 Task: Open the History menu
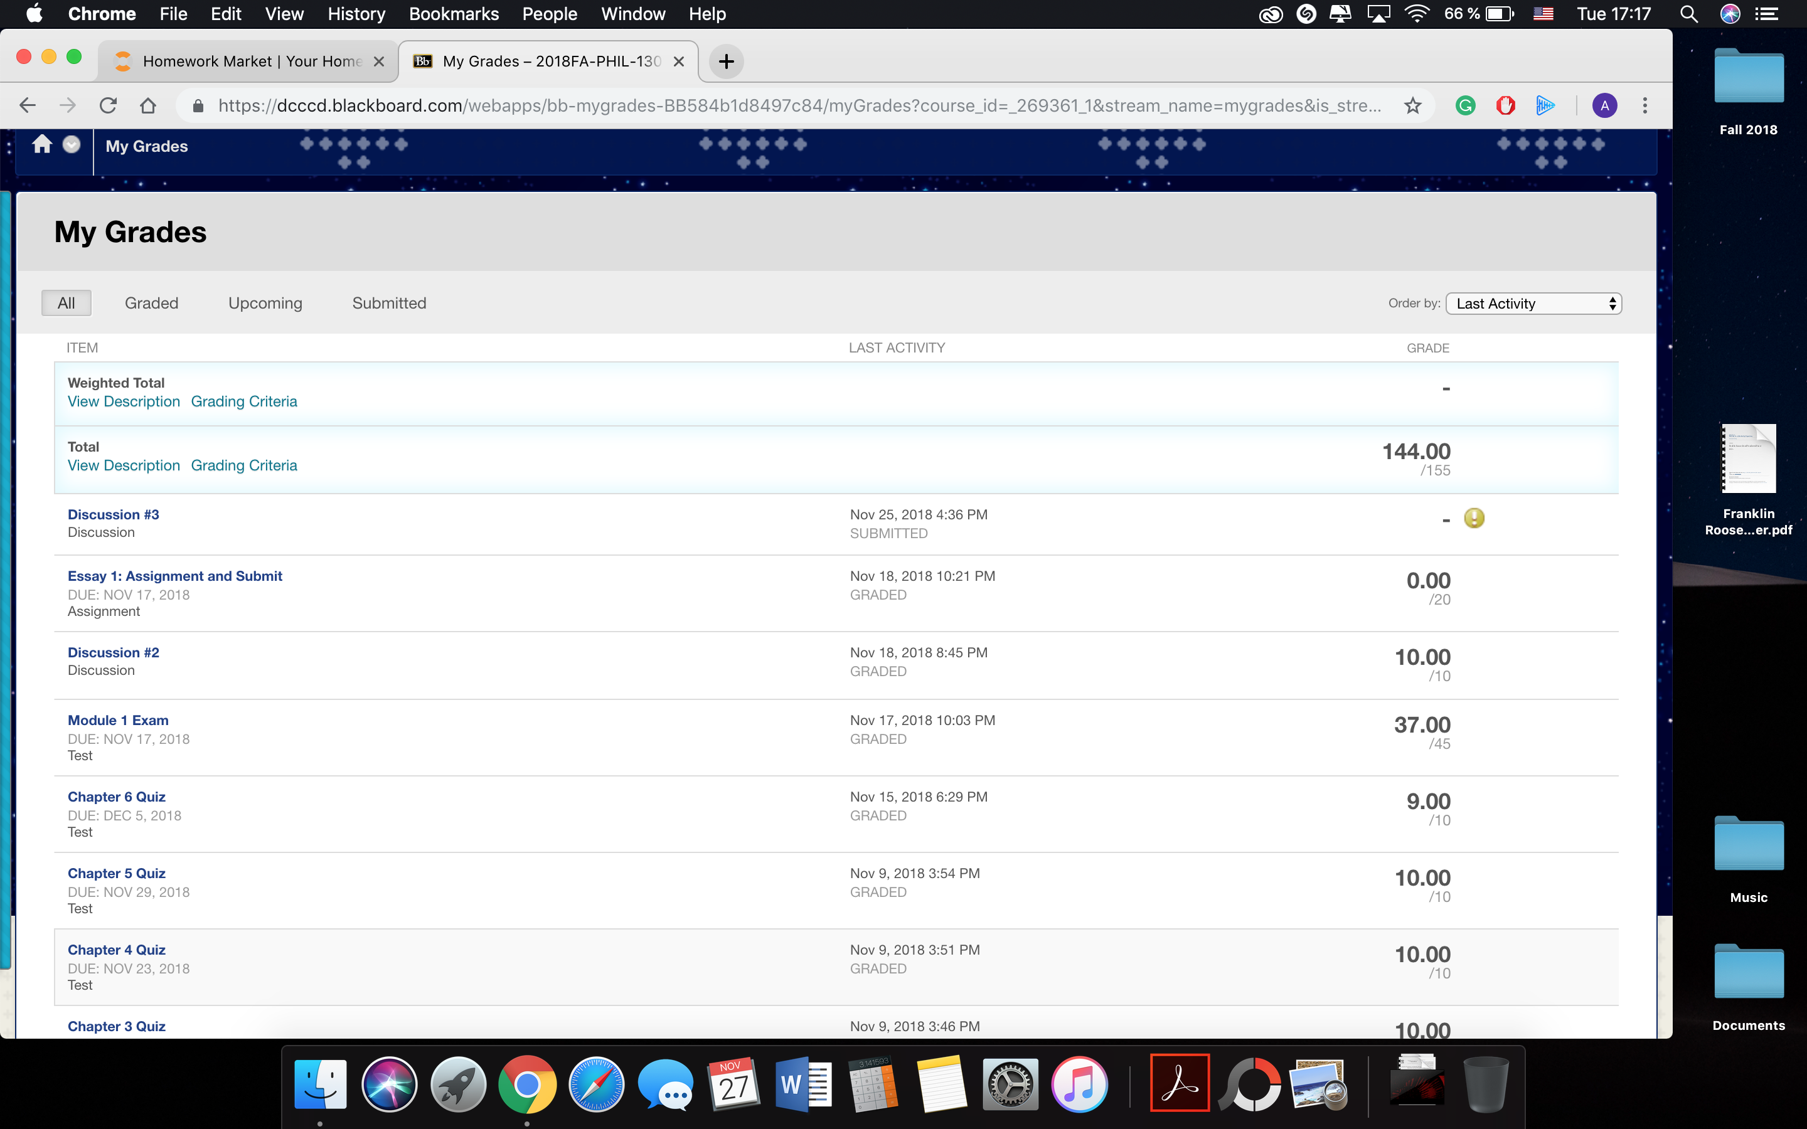pyautogui.click(x=356, y=13)
